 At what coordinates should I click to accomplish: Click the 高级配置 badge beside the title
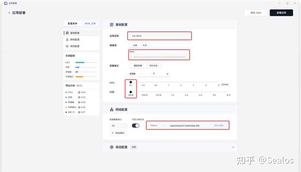click(134, 147)
